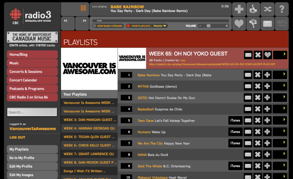This screenshot has height=179, width=293.
Task: Play Humans Wake Up track
Action: 280,132
